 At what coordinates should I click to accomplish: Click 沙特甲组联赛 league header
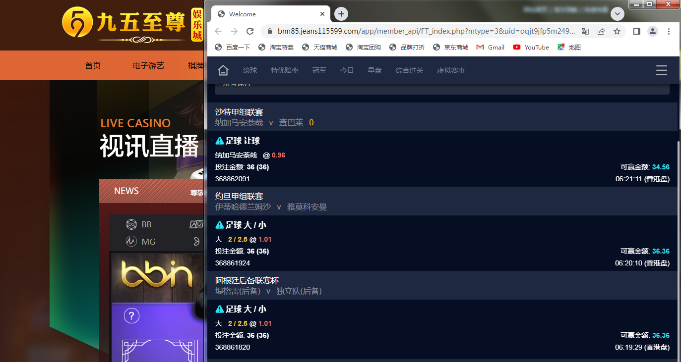(239, 112)
